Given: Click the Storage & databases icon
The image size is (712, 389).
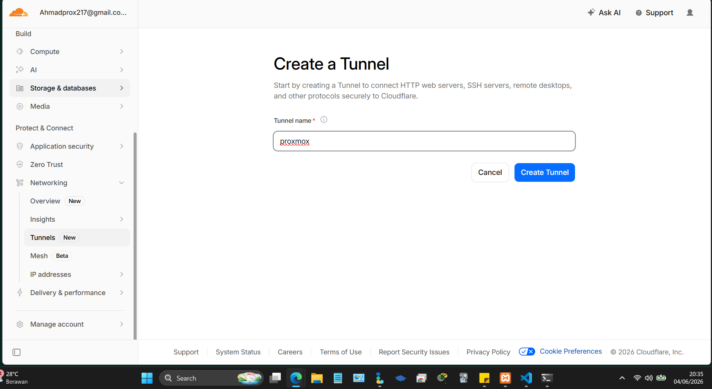Looking at the screenshot, I should (x=20, y=88).
